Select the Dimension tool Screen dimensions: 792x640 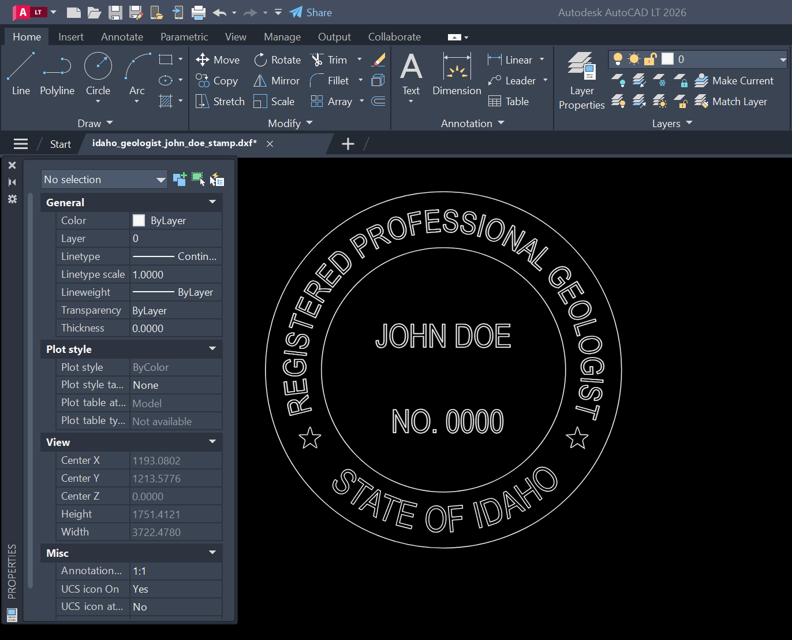[457, 74]
